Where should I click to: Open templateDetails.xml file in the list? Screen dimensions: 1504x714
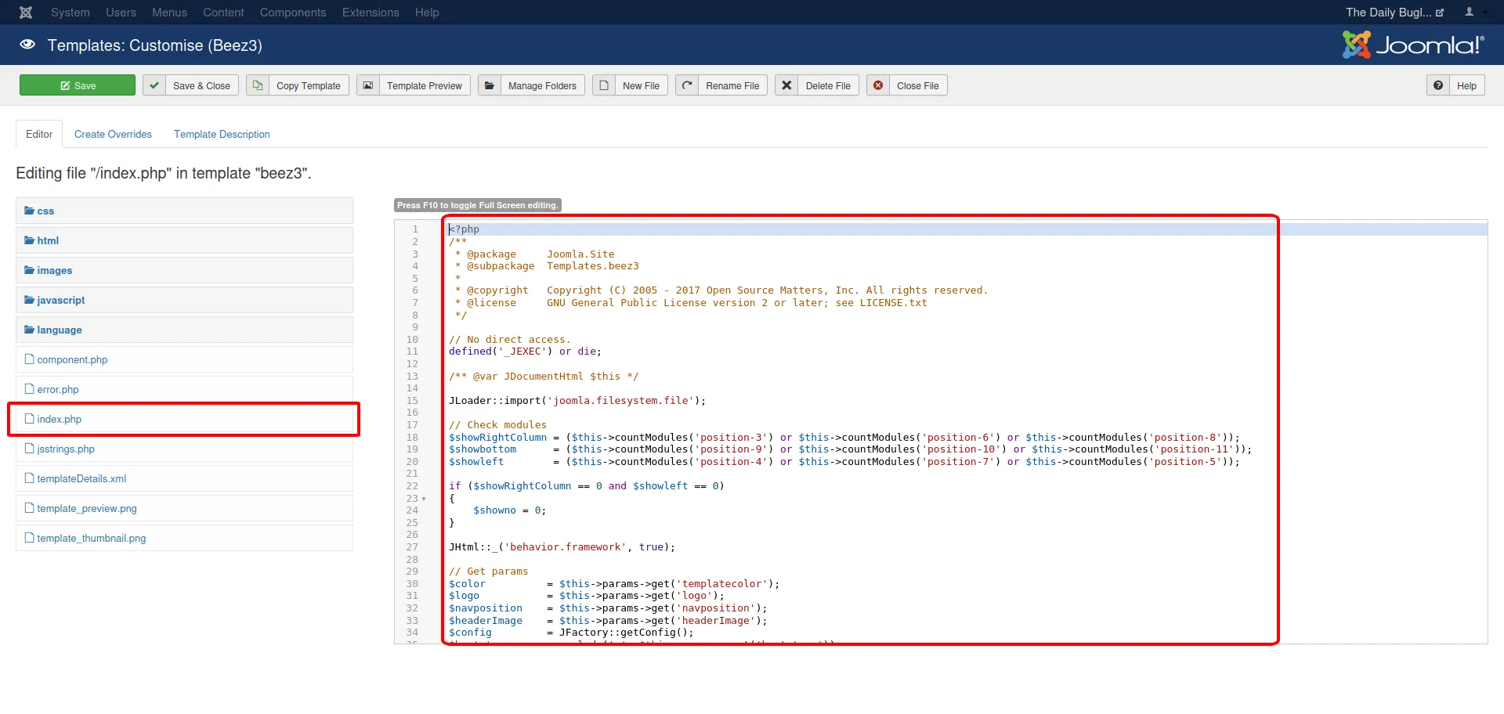point(81,479)
